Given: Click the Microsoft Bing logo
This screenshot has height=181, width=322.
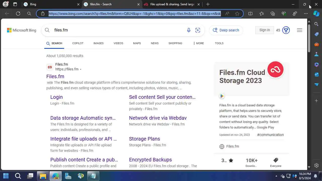Looking at the screenshot, I should pyautogui.click(x=22, y=30).
